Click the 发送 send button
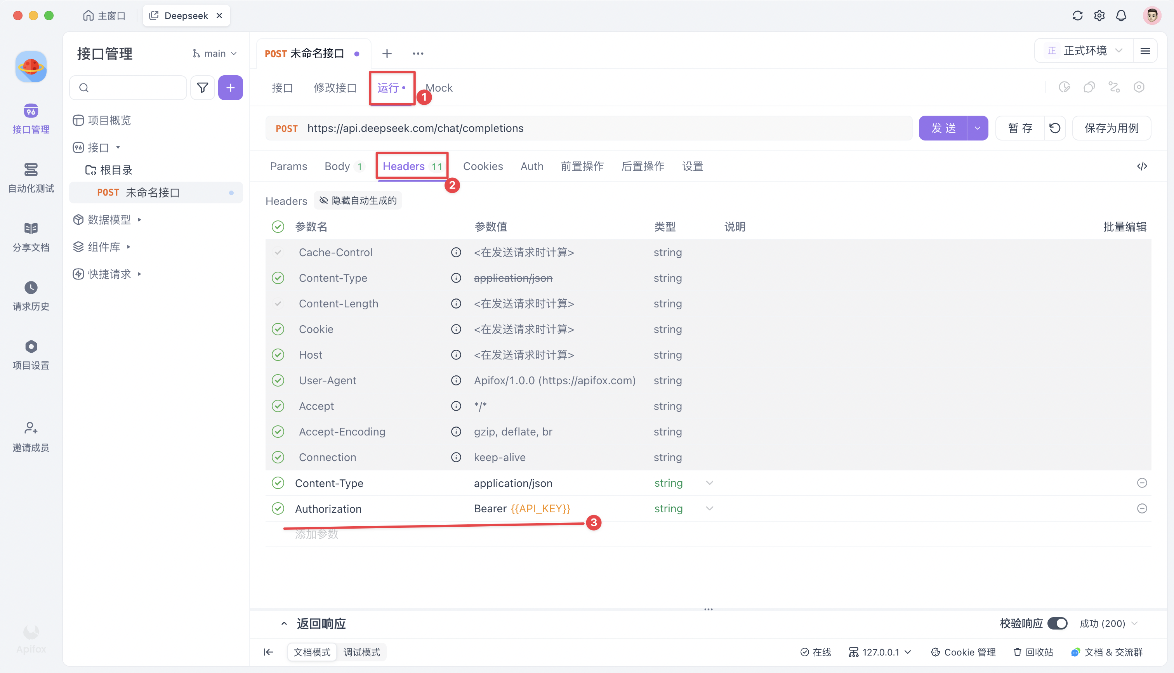 click(x=943, y=128)
